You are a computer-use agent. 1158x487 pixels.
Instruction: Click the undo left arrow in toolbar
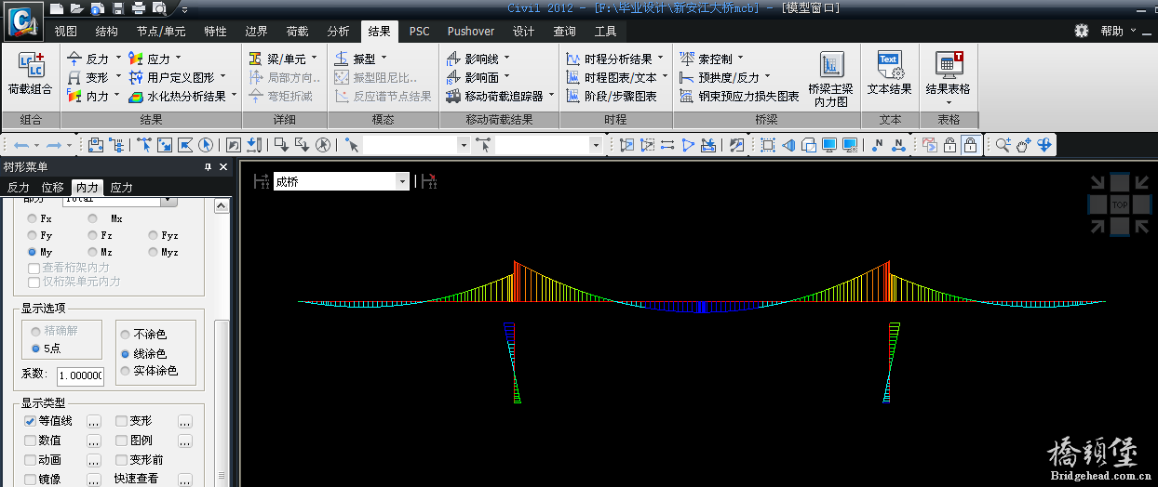click(20, 145)
